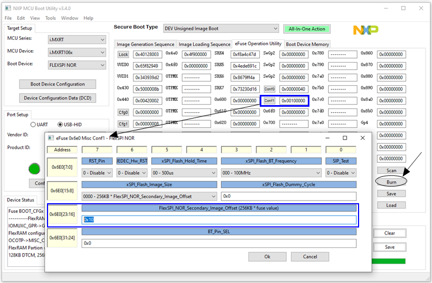Viewport: 432px width, 283px height.
Task: Click the eFuse dialog window icon
Action: [51, 138]
